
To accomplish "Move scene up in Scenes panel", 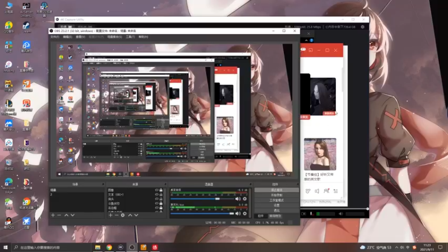I will 66,215.
